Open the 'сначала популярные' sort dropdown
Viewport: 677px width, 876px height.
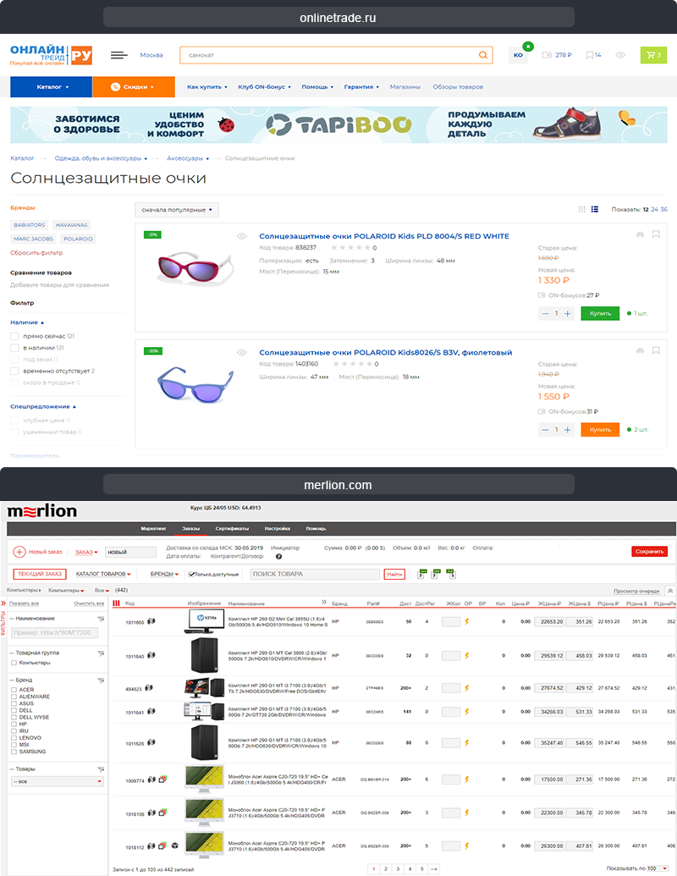177,210
